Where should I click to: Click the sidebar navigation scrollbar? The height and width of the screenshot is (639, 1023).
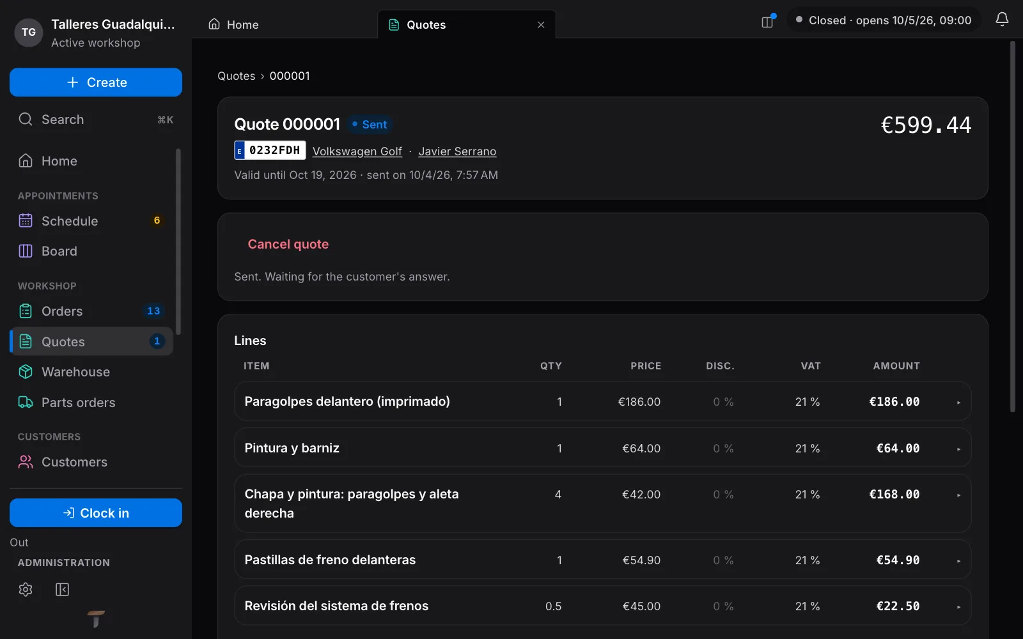[x=178, y=242]
